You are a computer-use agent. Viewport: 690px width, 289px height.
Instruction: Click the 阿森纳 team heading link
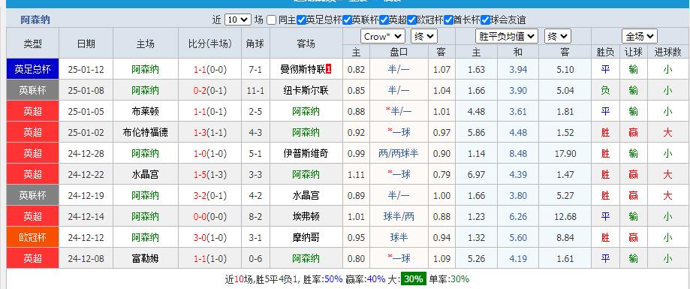coord(35,20)
